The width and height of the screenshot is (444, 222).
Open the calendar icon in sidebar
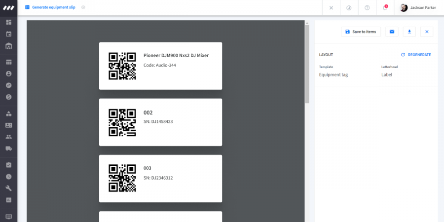tap(8, 34)
